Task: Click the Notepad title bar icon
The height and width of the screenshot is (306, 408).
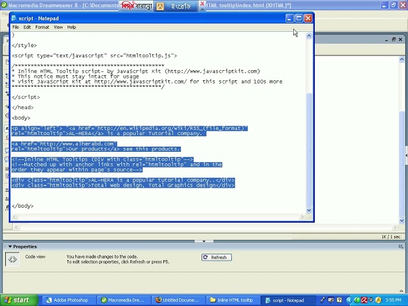Action: 14,18
